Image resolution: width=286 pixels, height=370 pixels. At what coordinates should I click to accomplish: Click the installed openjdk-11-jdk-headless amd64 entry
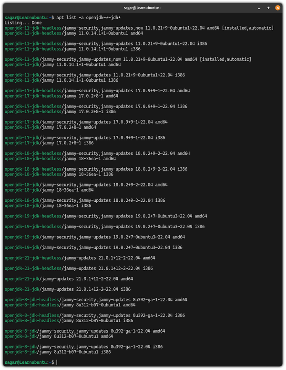[x=138, y=28]
